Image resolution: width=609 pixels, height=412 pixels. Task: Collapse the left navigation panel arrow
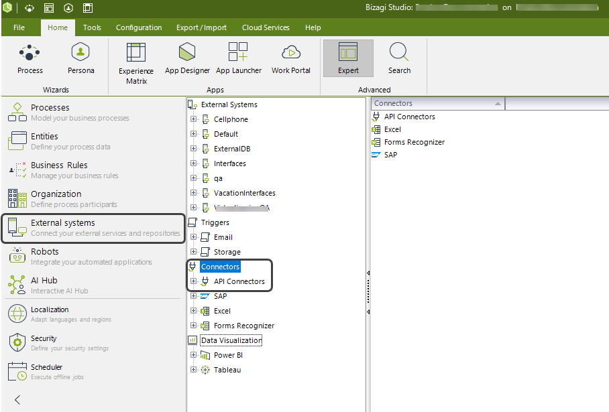[x=17, y=400]
